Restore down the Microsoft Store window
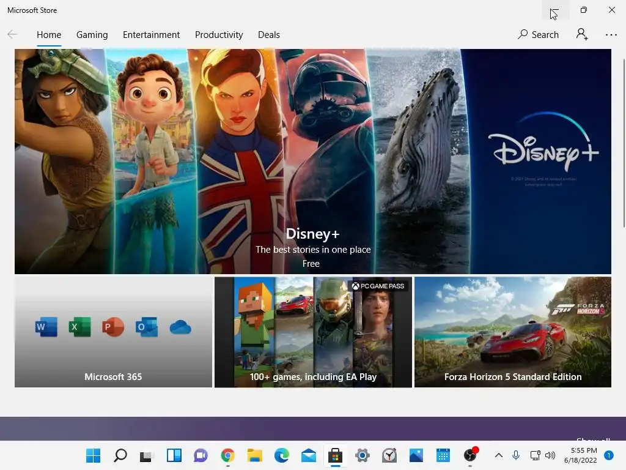This screenshot has width=626, height=470. coord(583,10)
